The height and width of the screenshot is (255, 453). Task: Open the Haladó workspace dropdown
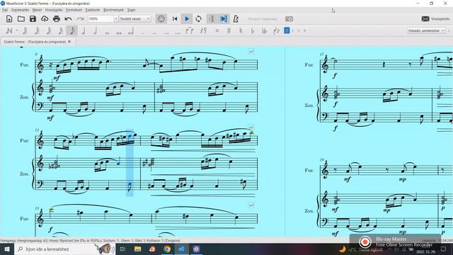426,30
